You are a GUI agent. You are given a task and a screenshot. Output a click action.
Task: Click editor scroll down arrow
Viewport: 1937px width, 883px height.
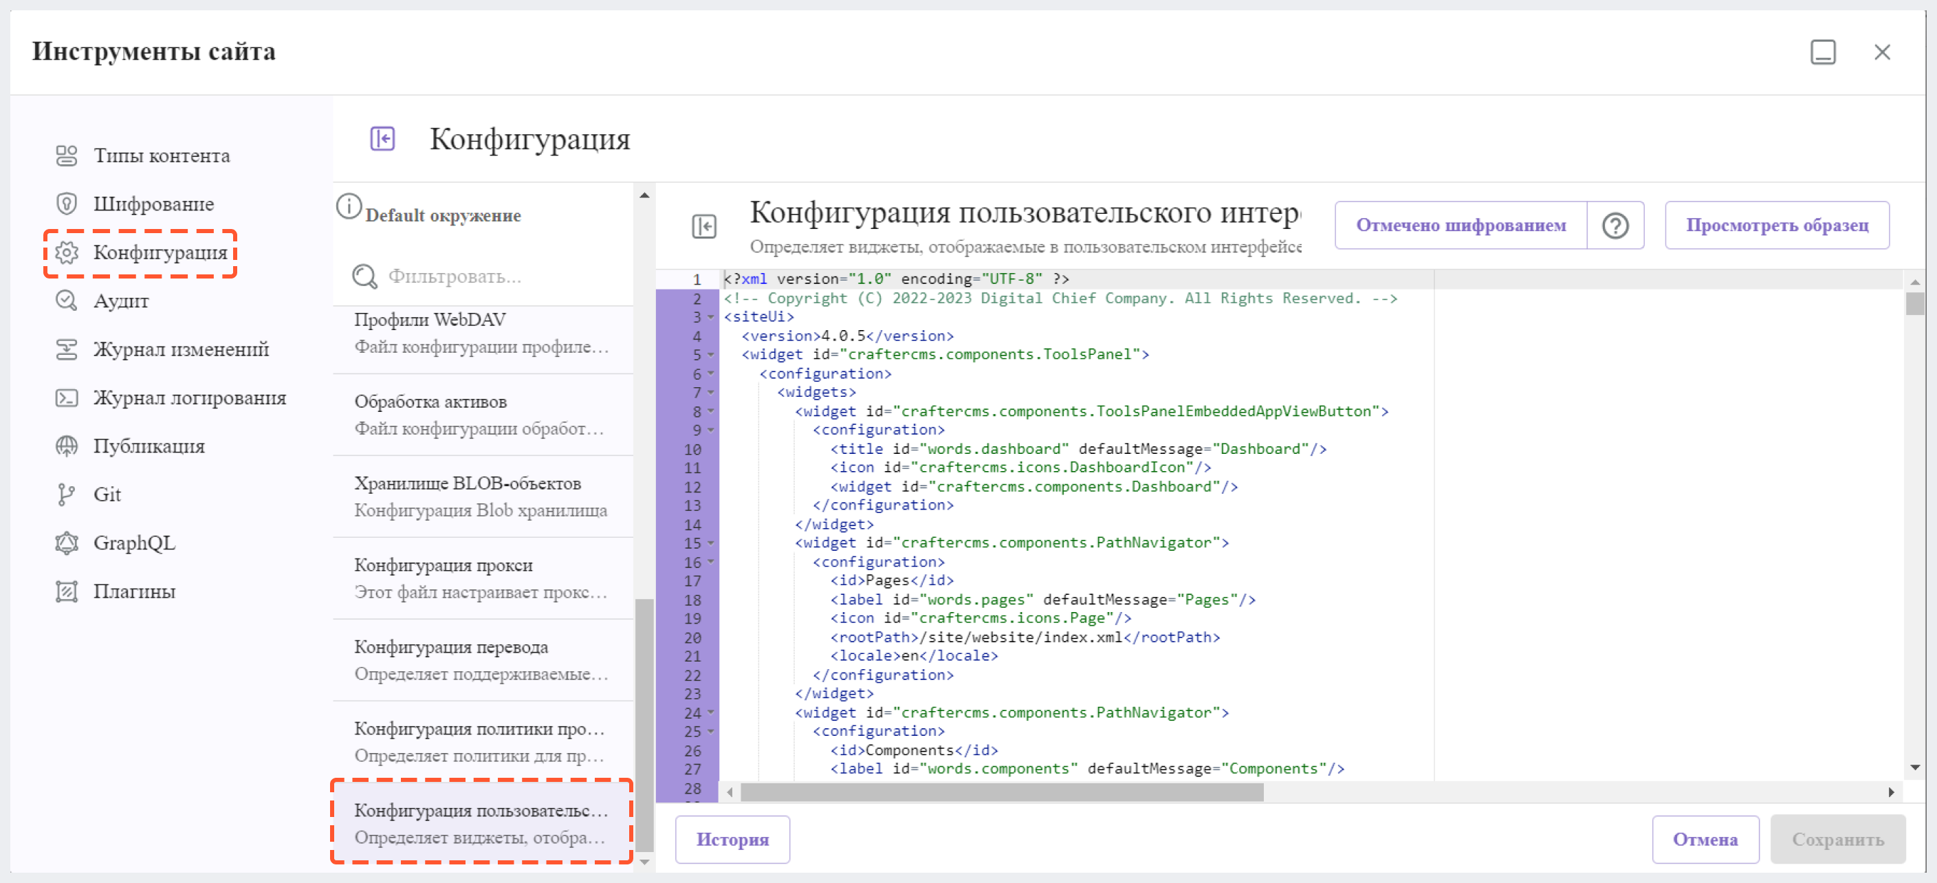[1915, 768]
